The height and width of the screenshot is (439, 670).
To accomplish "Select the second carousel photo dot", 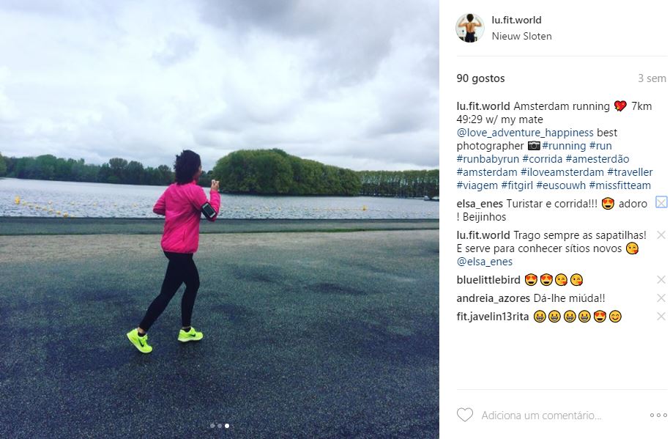I will 220,426.
